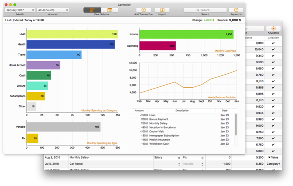
Task: Open the Import icon
Action: tap(162, 10)
